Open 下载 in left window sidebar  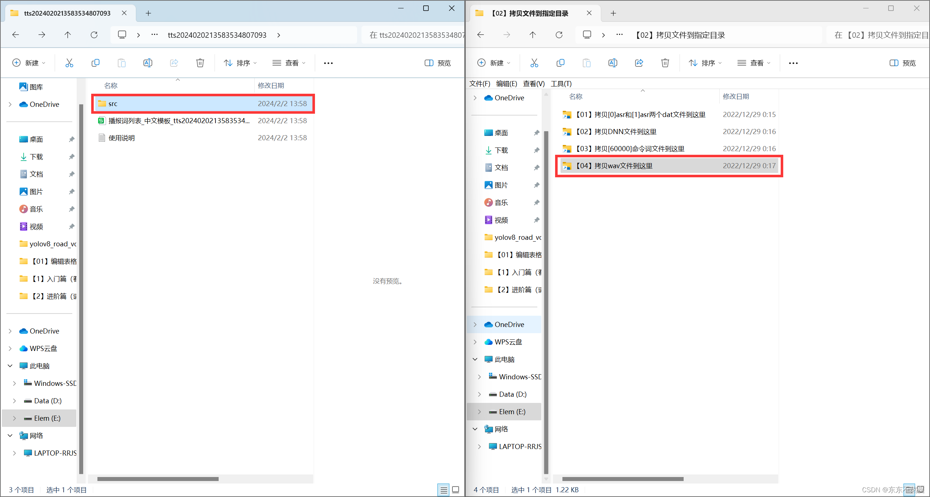[x=36, y=157]
